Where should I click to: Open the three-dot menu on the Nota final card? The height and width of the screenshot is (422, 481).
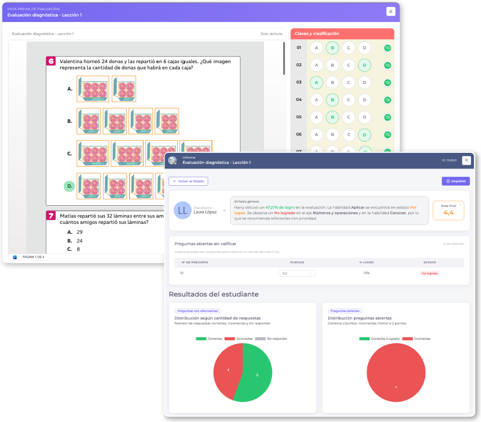pos(460,205)
